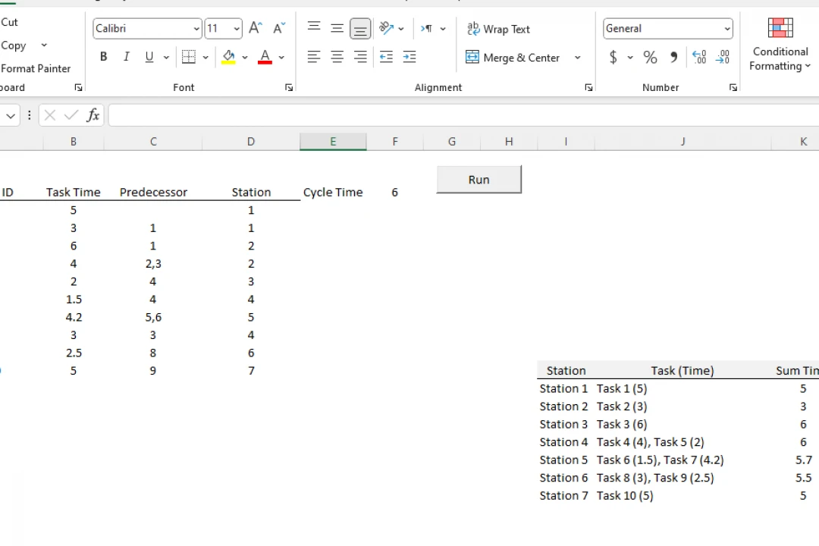Apply Center horizontal alignment
The width and height of the screenshot is (819, 546).
point(337,57)
